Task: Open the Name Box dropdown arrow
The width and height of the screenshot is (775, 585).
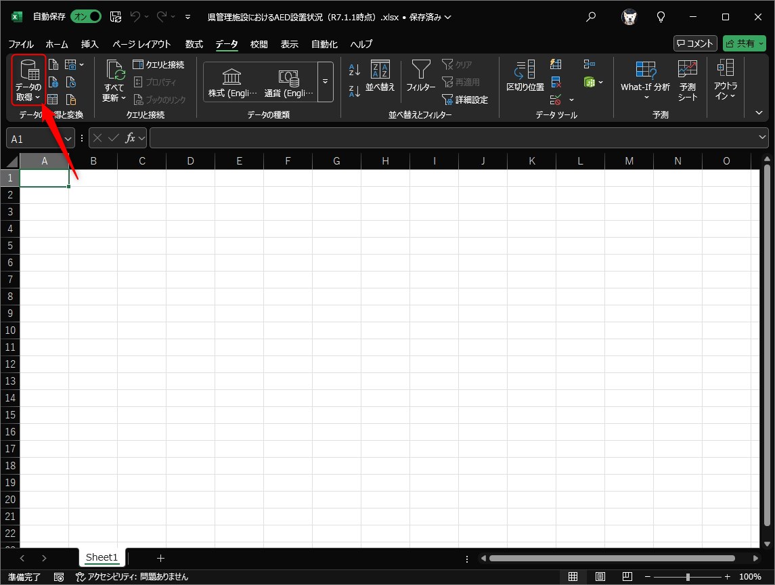Action: [x=67, y=138]
